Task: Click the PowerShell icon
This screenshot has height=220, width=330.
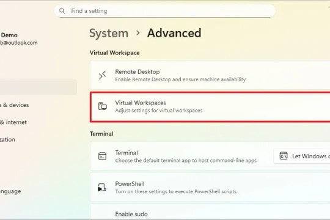Action: 102,188
